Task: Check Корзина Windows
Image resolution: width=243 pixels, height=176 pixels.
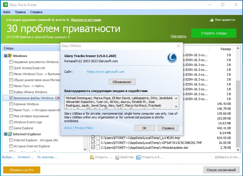Action: 11,104
